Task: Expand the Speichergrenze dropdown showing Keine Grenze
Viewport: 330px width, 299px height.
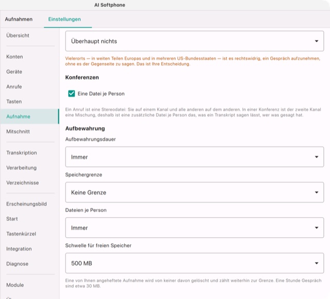Action: pyautogui.click(x=194, y=192)
